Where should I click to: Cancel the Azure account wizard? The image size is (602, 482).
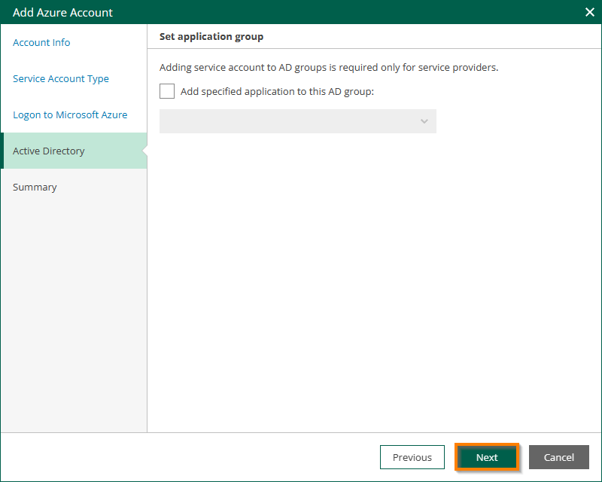[559, 457]
